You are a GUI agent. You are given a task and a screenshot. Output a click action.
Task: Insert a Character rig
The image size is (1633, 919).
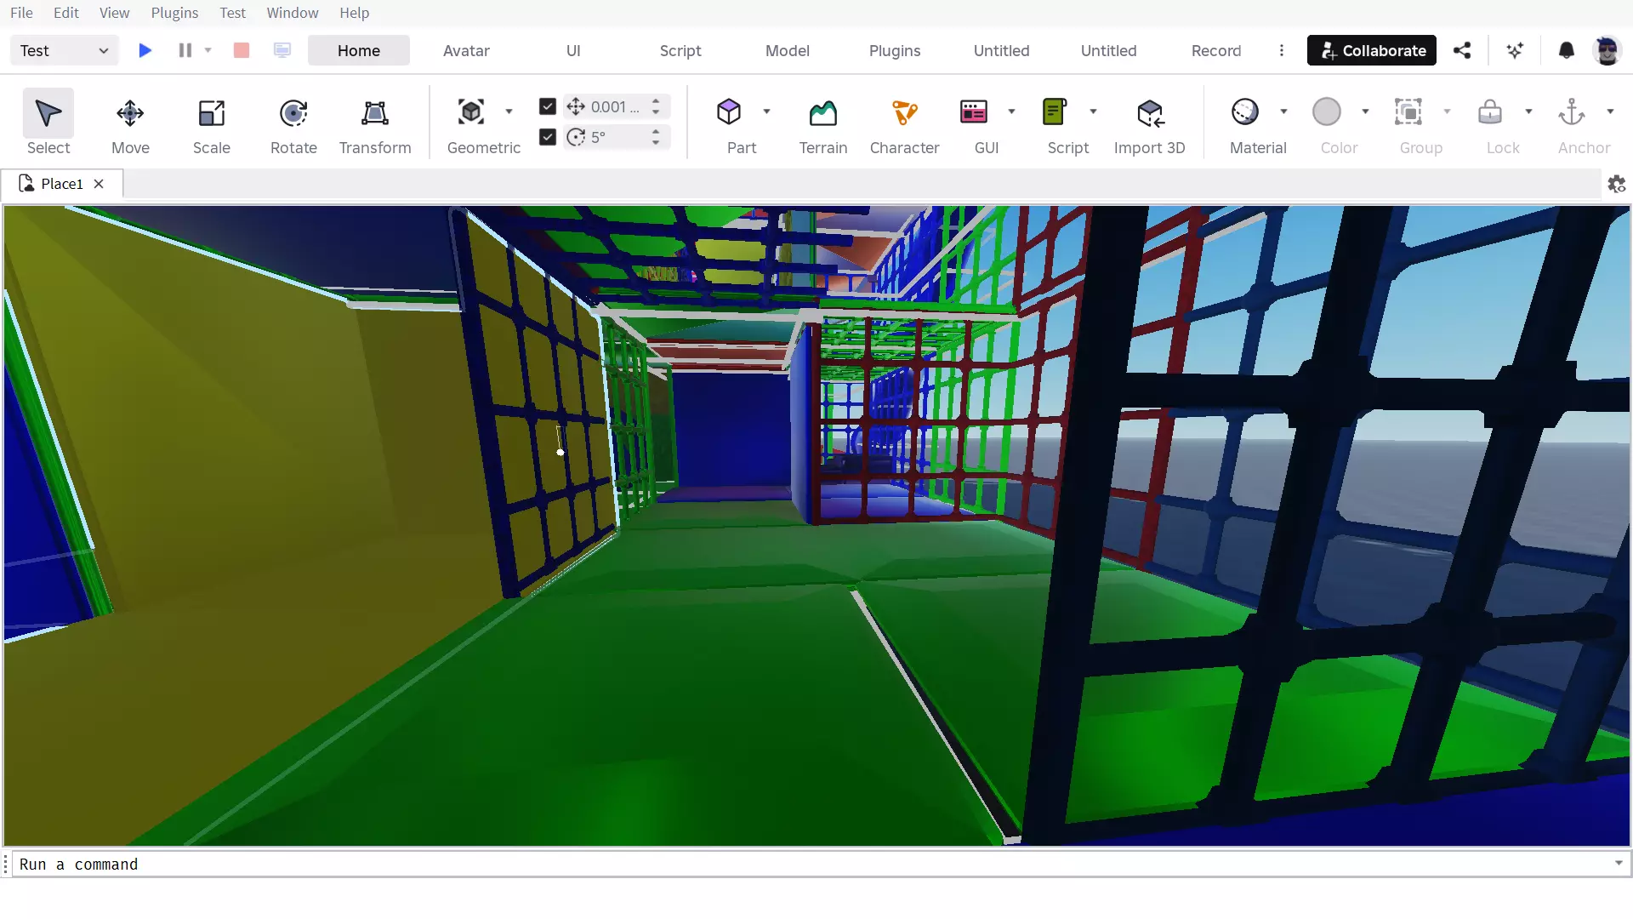point(905,124)
